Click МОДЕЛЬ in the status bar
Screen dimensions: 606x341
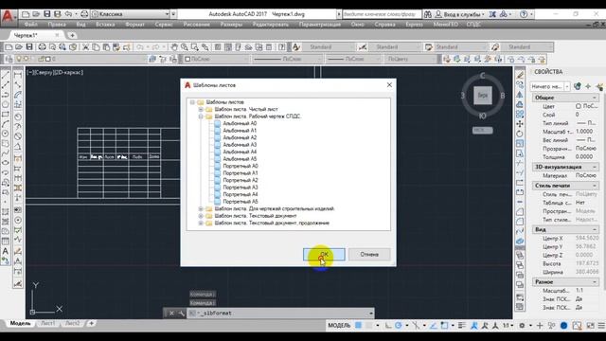[339, 326]
